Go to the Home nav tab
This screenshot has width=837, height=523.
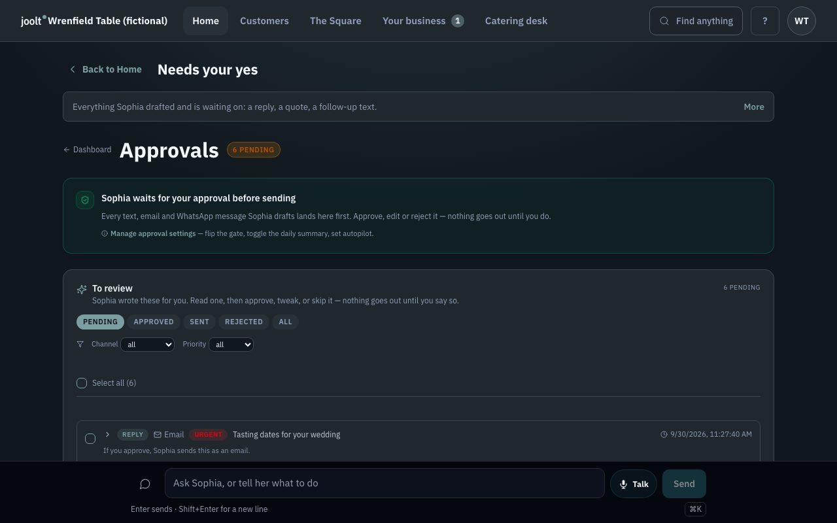pos(205,21)
